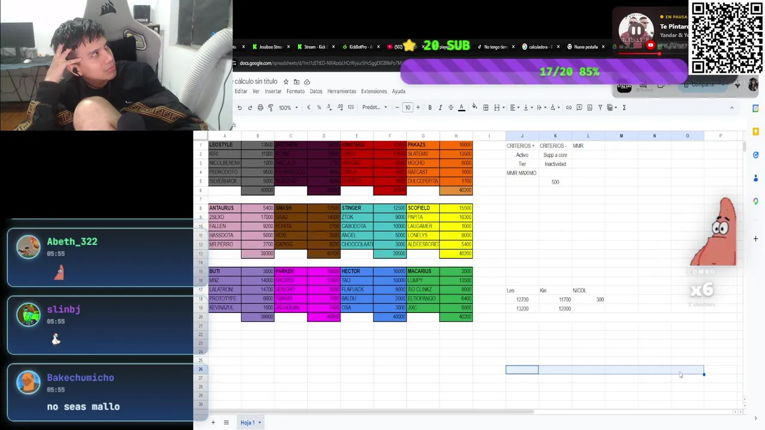Open the vertical align dropdown

click(527, 107)
